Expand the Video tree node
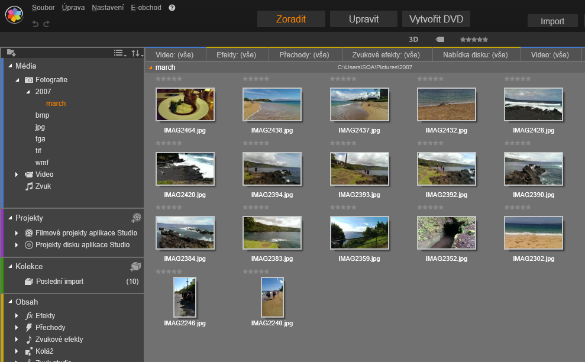 (x=17, y=174)
